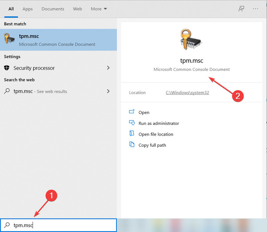Click the tpm.msc search input box
Screen dimensions: 267x232
click(58, 225)
